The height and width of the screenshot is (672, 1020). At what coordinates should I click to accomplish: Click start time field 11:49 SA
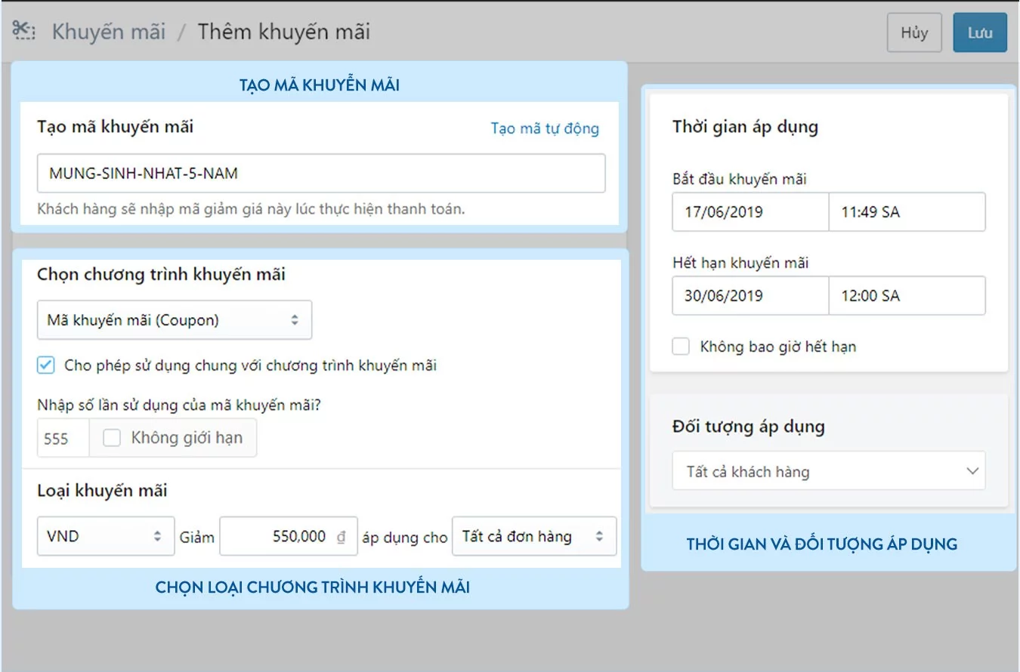click(906, 212)
